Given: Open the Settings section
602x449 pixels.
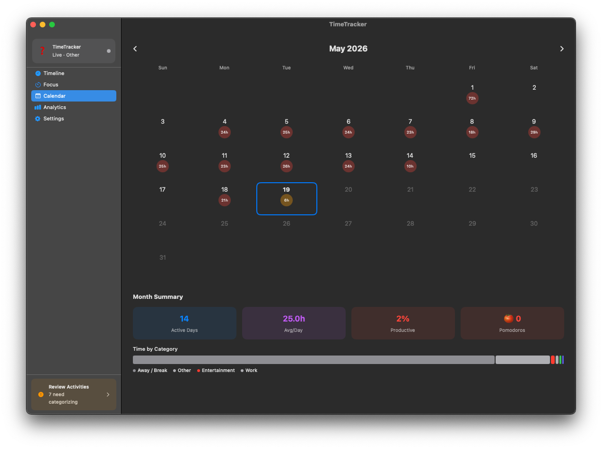Looking at the screenshot, I should point(74,119).
